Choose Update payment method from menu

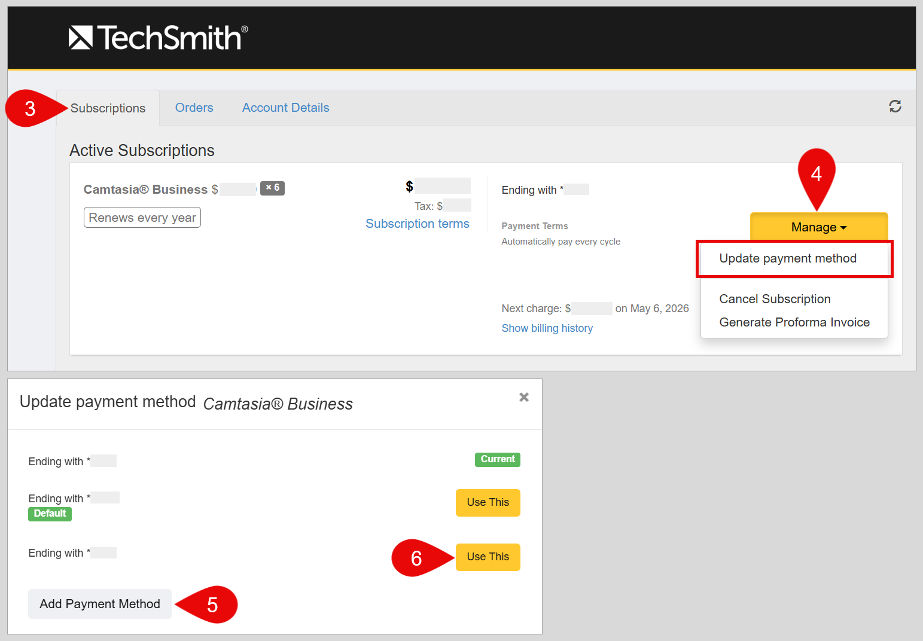[x=788, y=258]
